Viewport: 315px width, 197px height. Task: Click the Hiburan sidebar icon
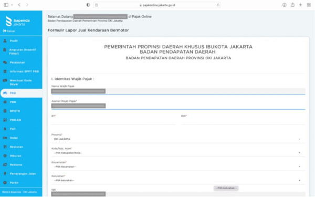point(5,156)
